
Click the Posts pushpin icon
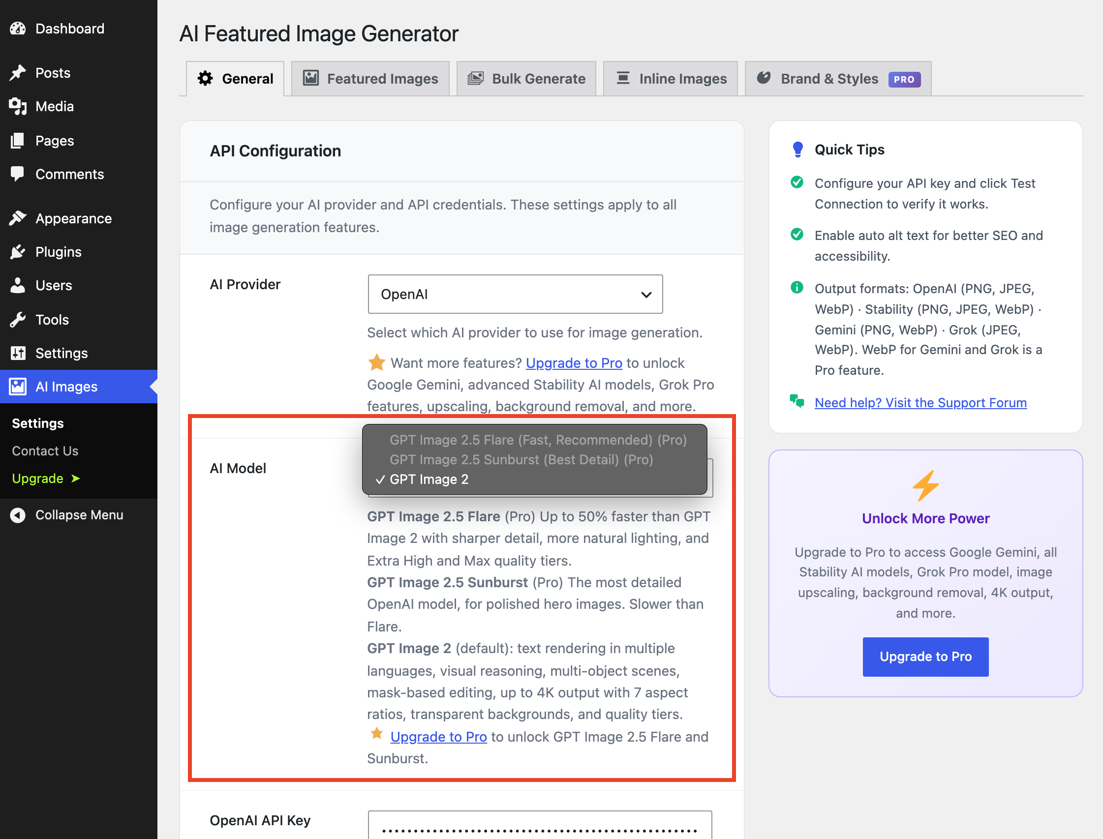coord(18,73)
